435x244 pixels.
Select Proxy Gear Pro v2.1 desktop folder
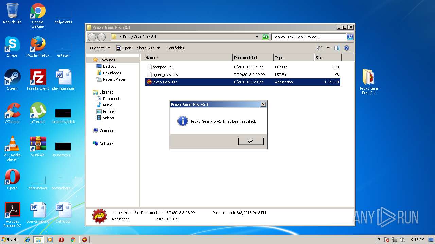pyautogui.click(x=369, y=82)
